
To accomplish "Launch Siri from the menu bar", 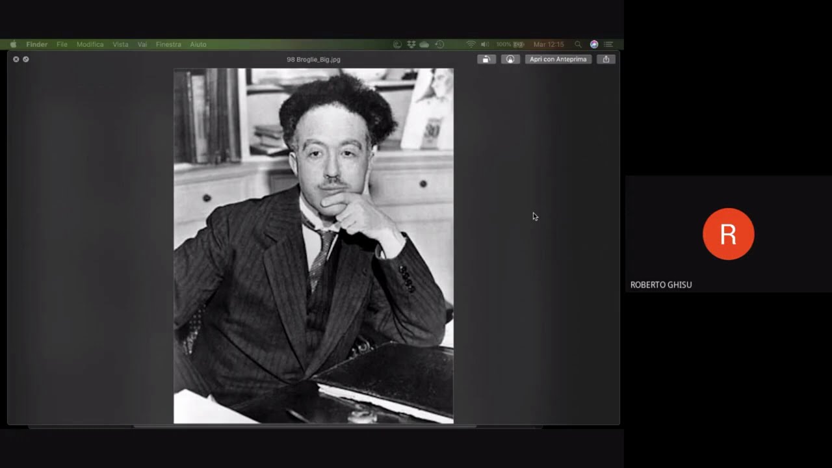I will [594, 44].
